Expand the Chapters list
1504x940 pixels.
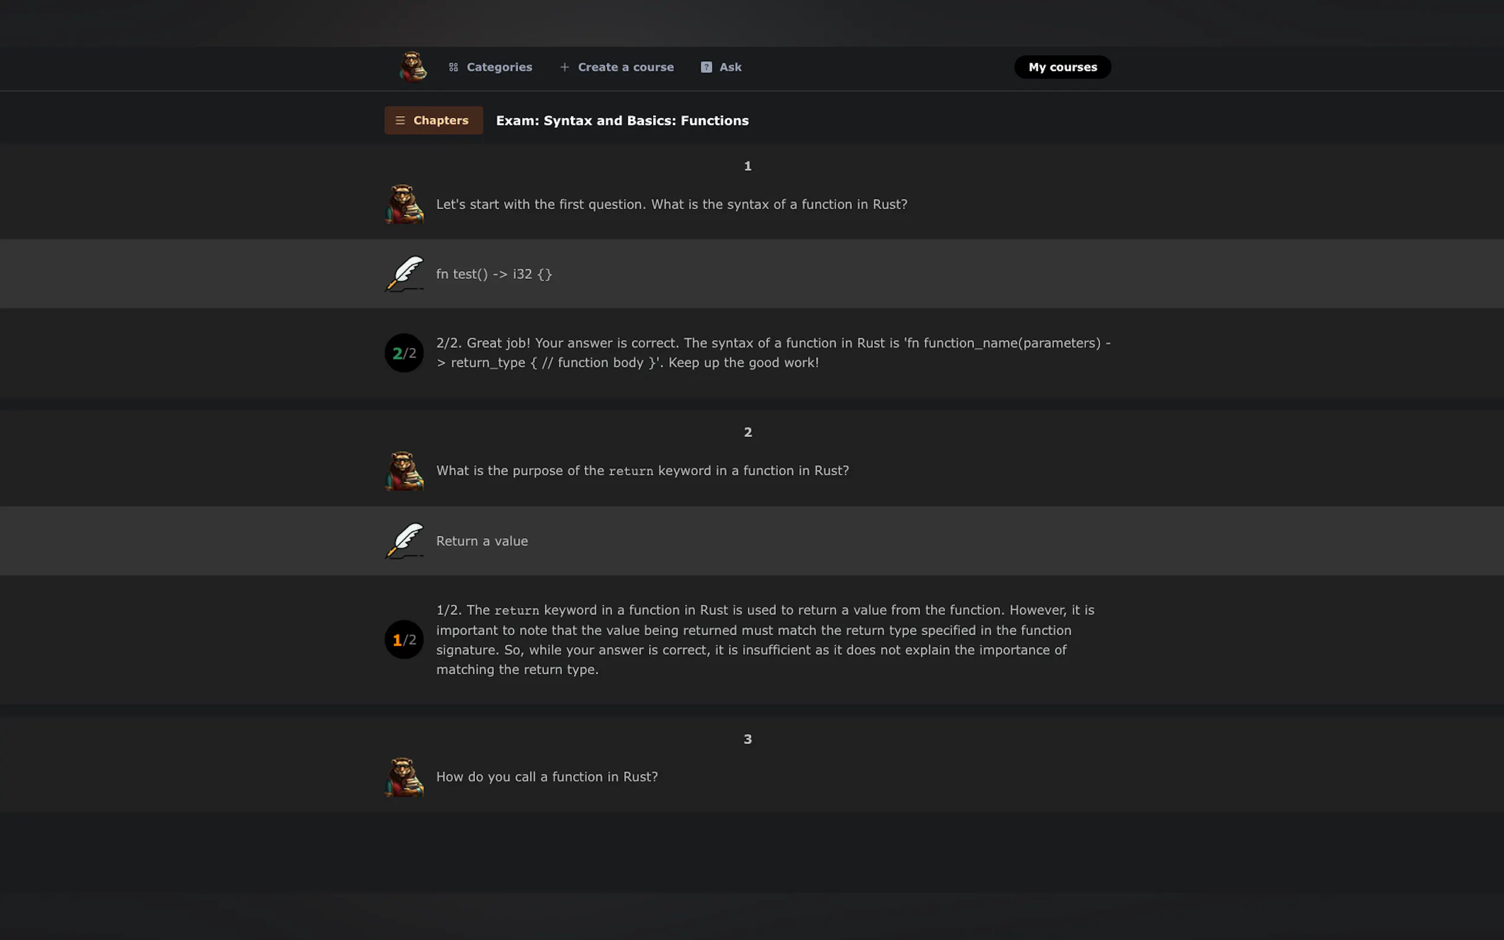click(433, 121)
